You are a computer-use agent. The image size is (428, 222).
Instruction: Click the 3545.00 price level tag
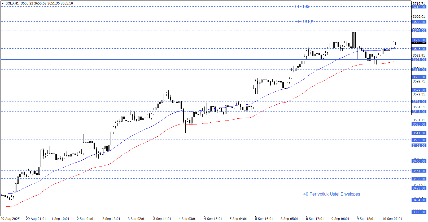[x=419, y=112]
